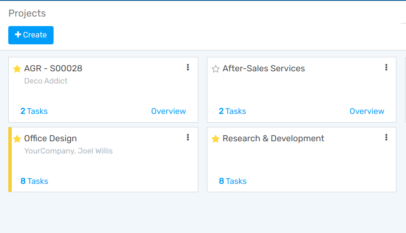Viewport: 406px width, 233px height.
Task: Mark After-Sales Services as favorite
Action: 216,69
